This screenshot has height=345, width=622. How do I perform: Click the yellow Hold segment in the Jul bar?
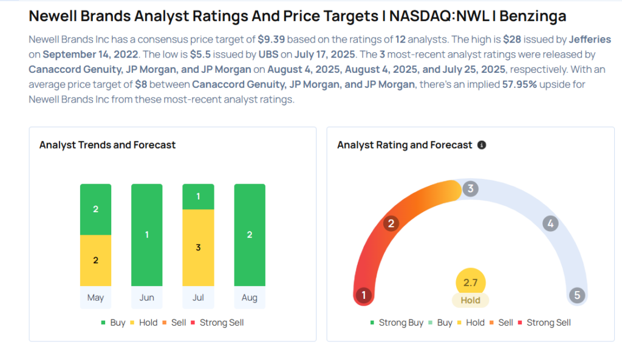point(198,247)
